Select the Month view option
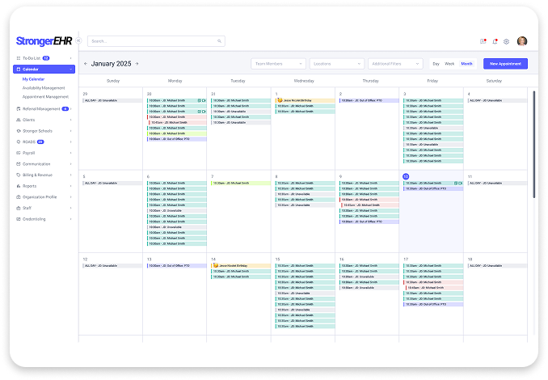Viewport: 548px width, 380px height. point(467,63)
